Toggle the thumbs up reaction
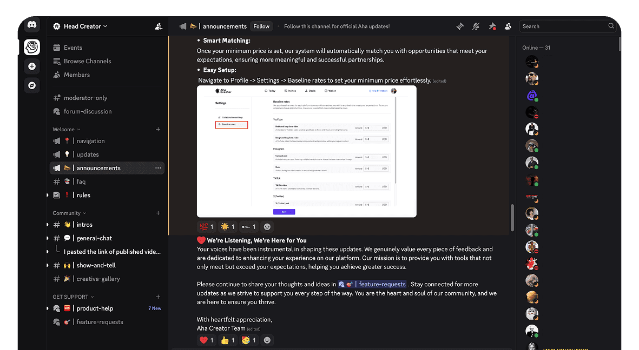The image size is (639, 350). click(x=228, y=340)
